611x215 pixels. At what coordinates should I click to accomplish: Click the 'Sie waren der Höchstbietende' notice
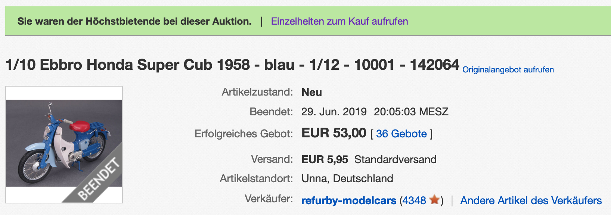[134, 21]
